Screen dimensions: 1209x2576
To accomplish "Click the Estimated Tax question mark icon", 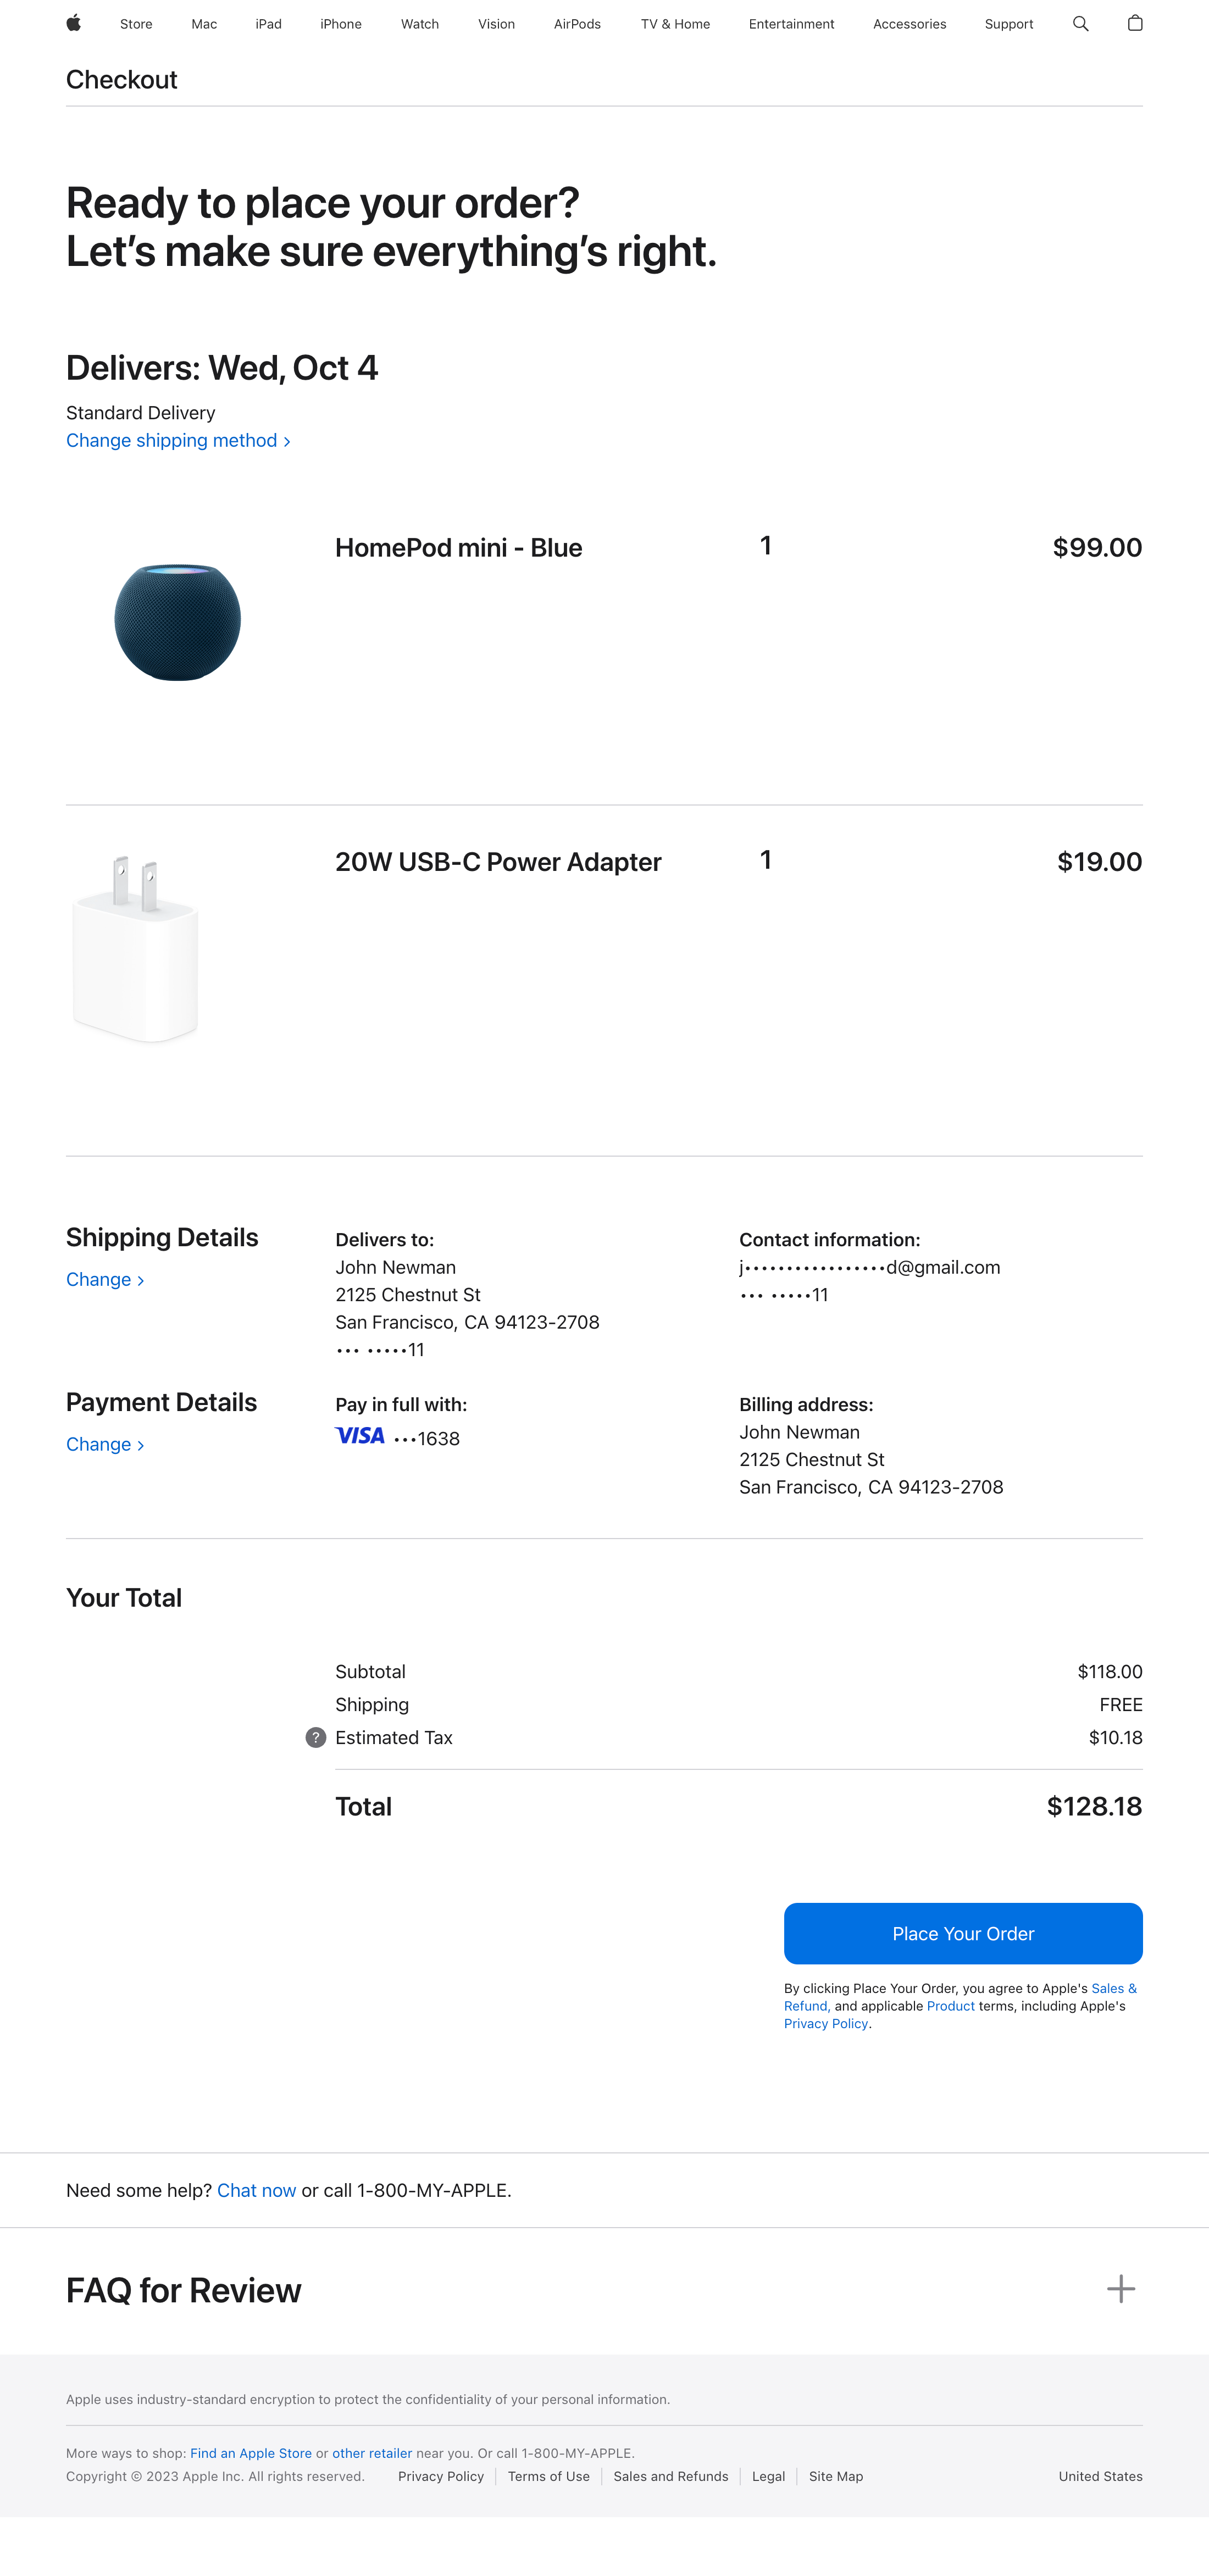I will coord(316,1737).
